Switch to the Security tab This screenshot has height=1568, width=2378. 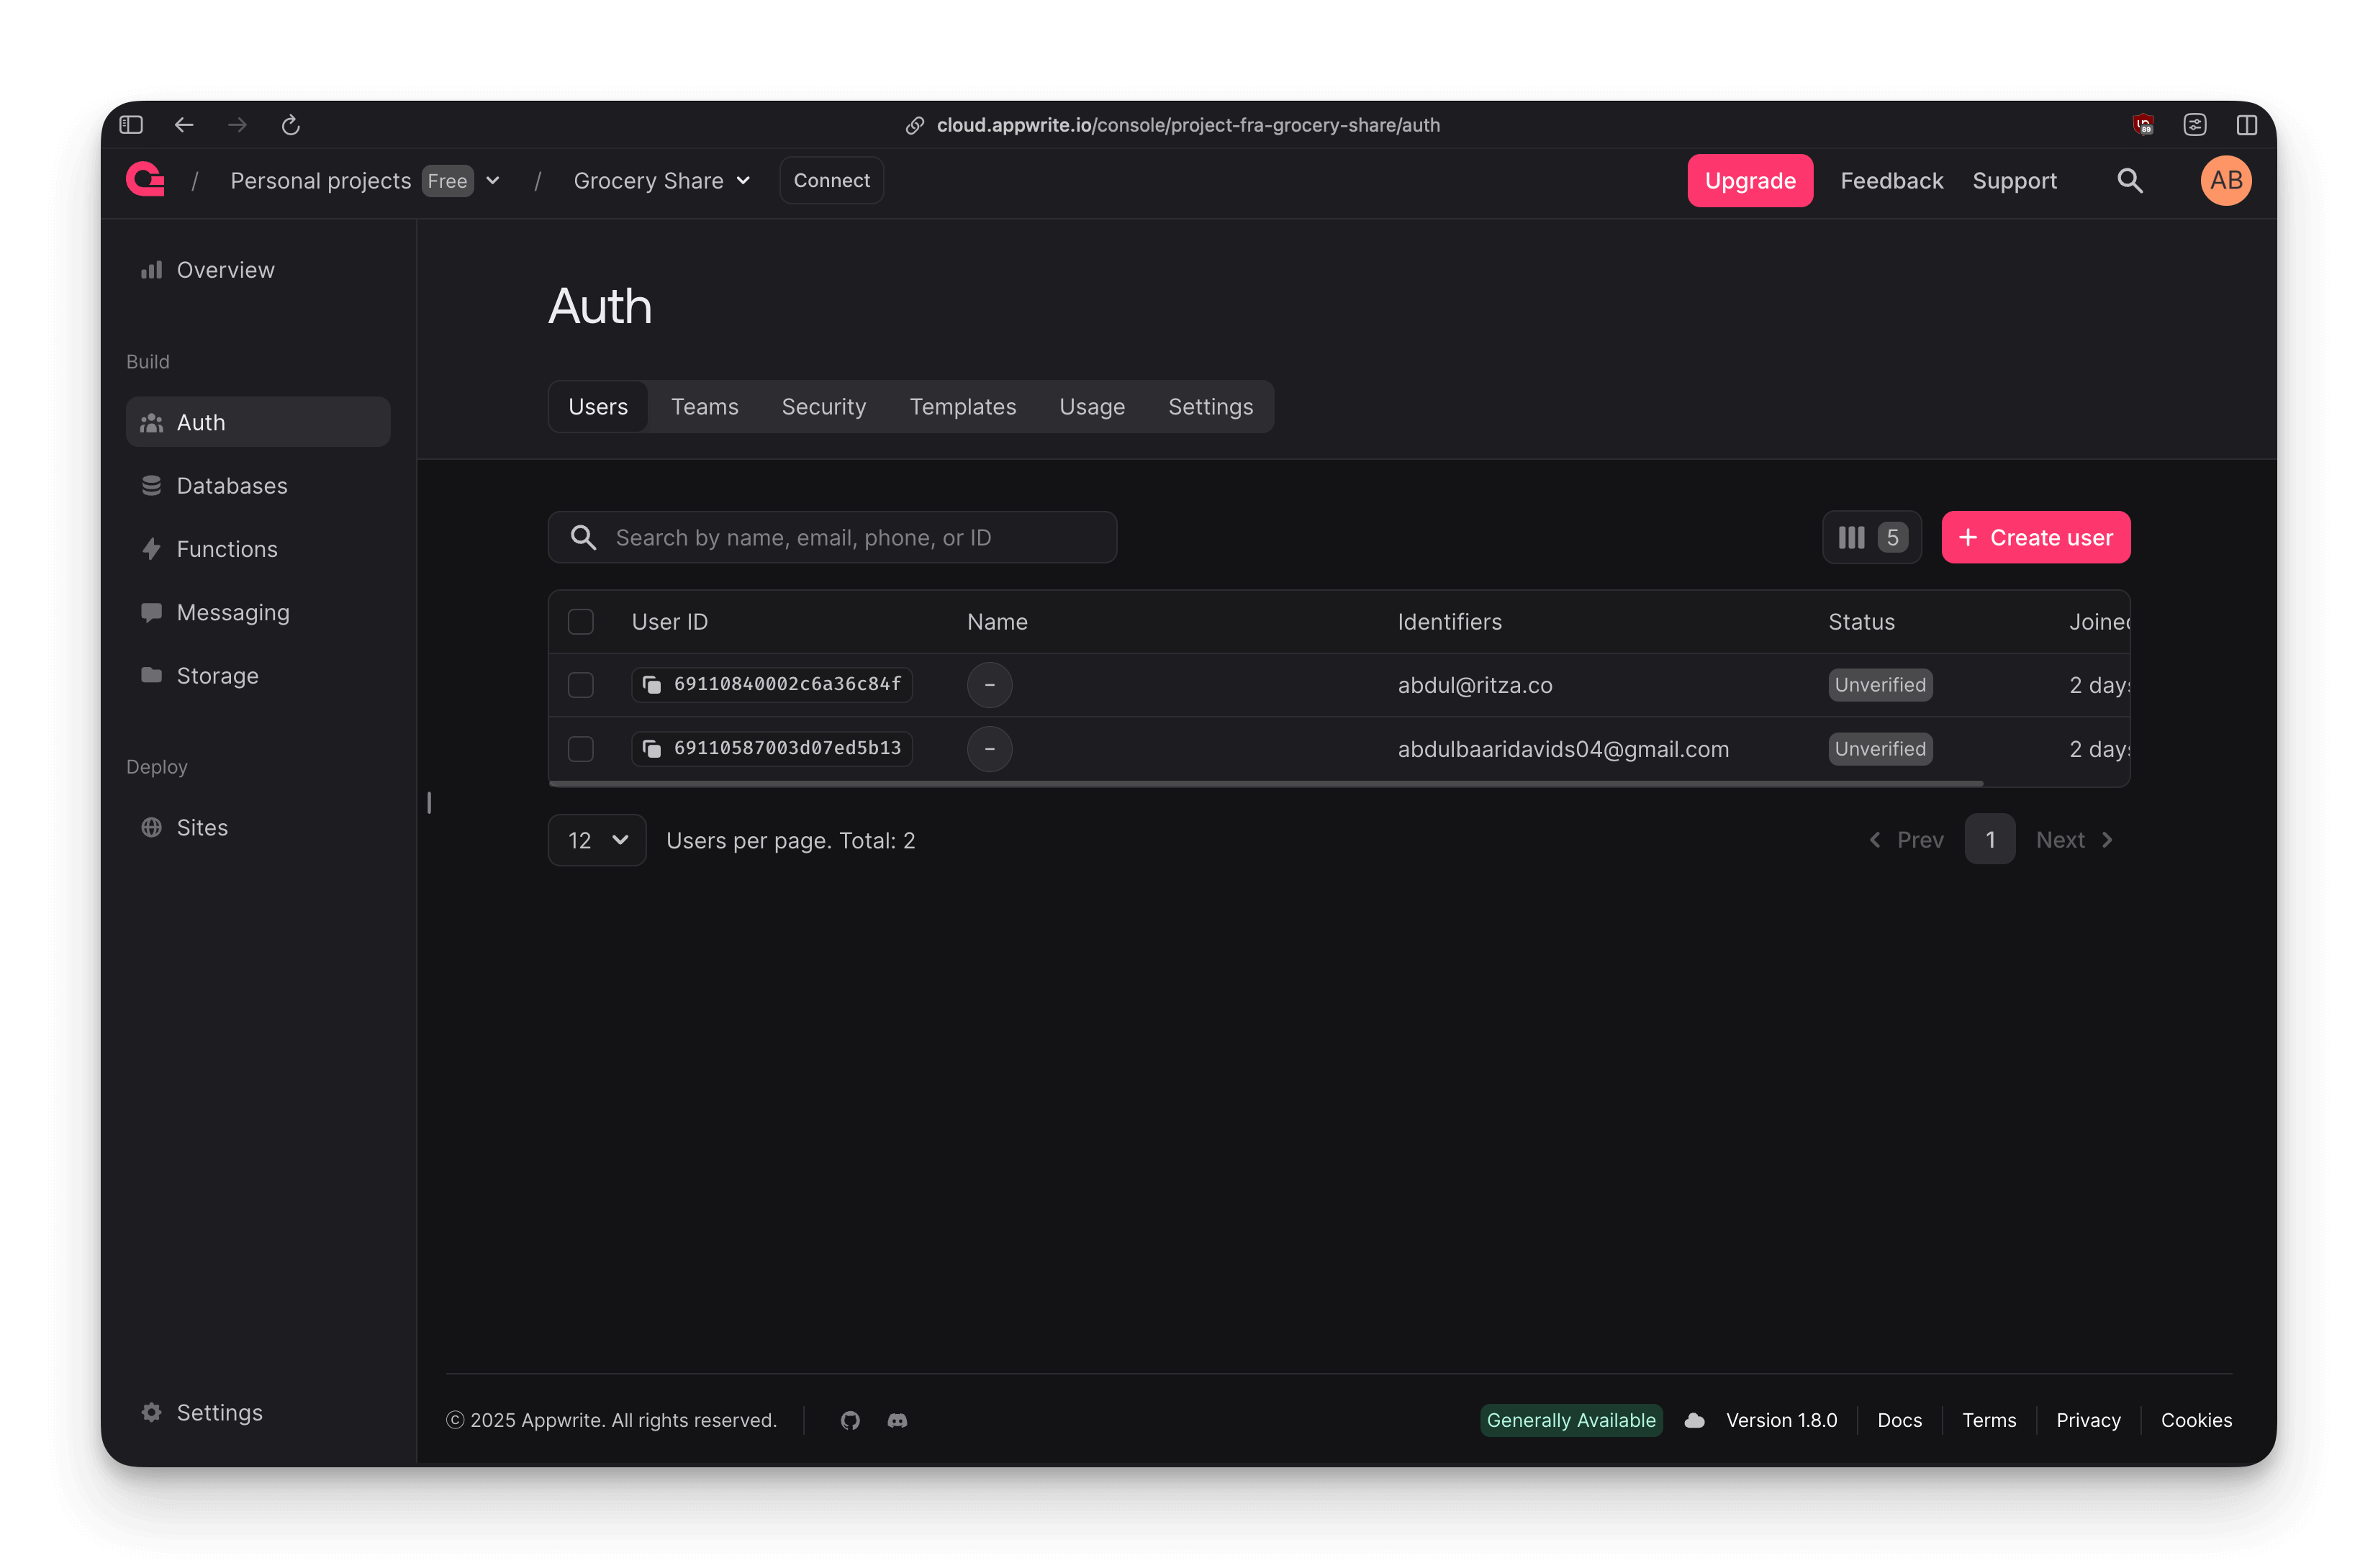[x=823, y=406]
